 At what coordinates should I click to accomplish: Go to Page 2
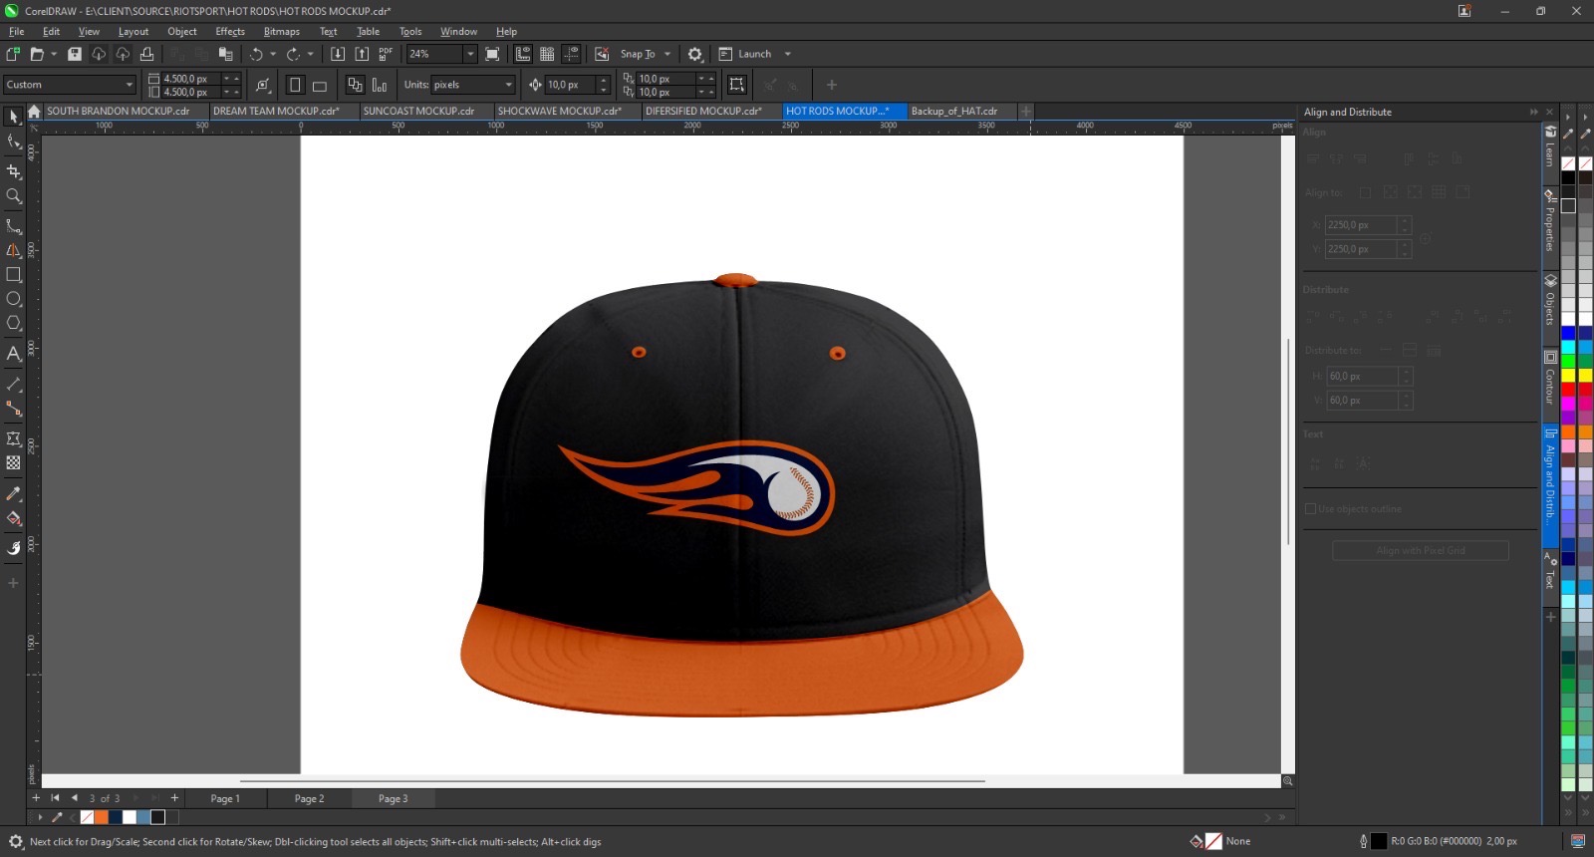point(309,798)
